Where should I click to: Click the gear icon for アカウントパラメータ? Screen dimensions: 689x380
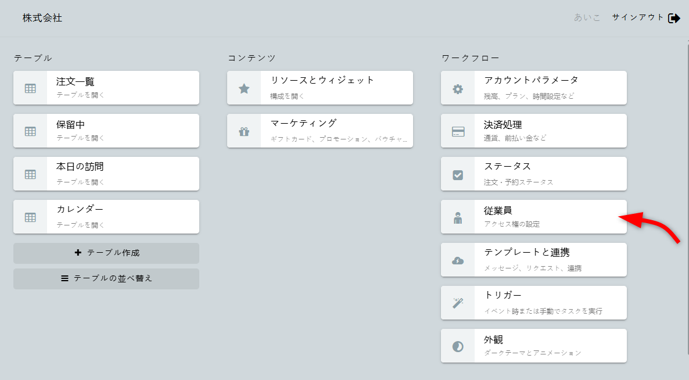(x=458, y=88)
